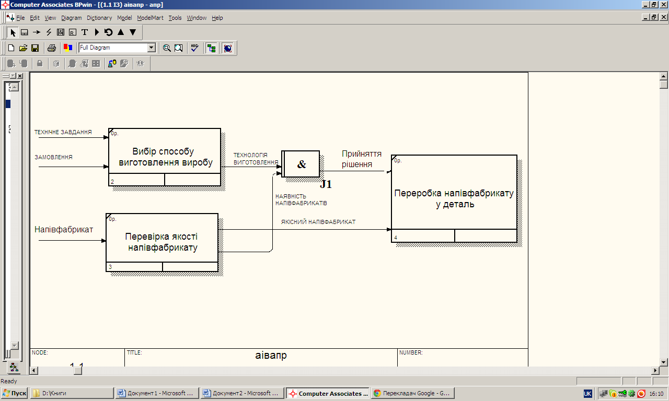Click the Diagram Dictionary Editor play-arrow icon
The image size is (669, 401).
[x=97, y=32]
